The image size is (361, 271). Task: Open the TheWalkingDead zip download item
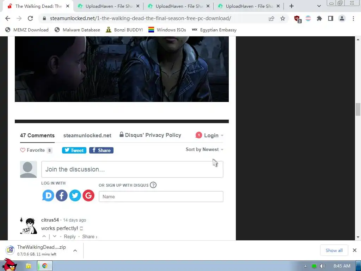point(37,250)
